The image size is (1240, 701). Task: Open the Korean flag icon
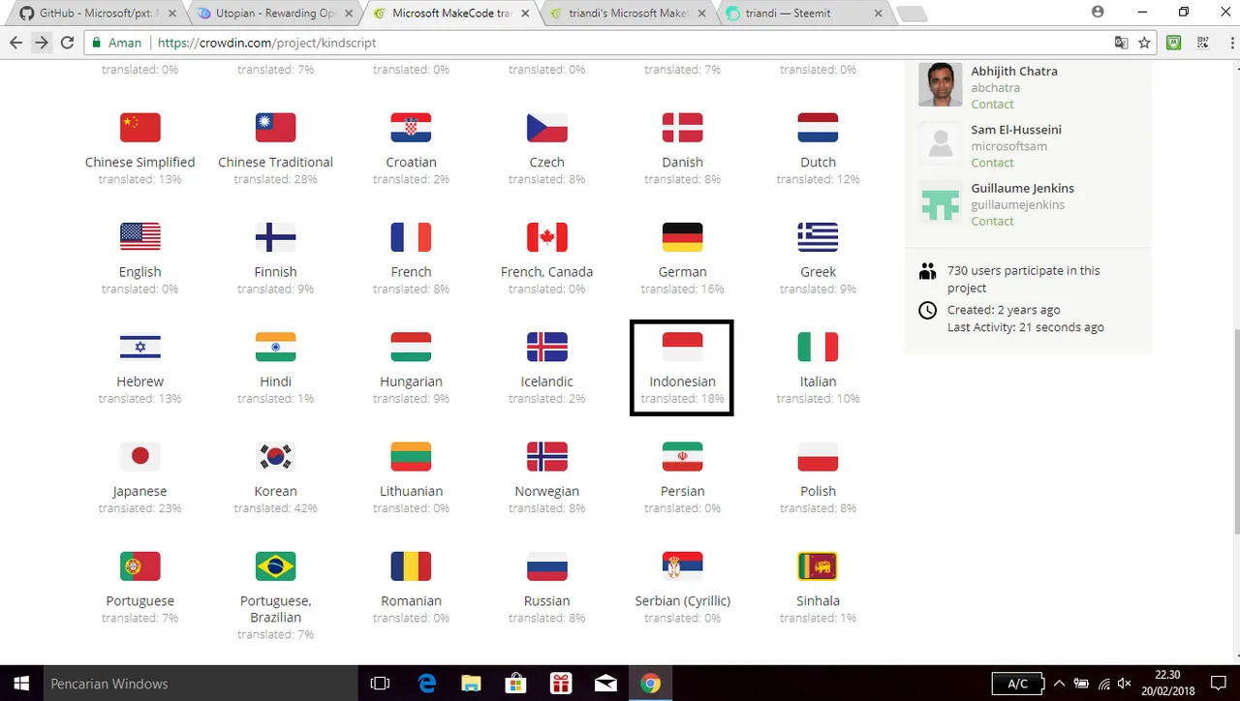[275, 457]
